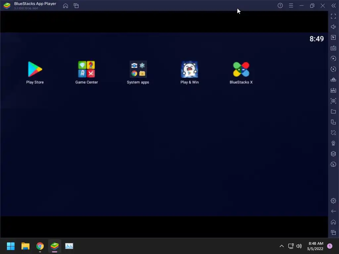
Task: Toggle cursor lock icon in sidebar
Action: pyautogui.click(x=333, y=37)
